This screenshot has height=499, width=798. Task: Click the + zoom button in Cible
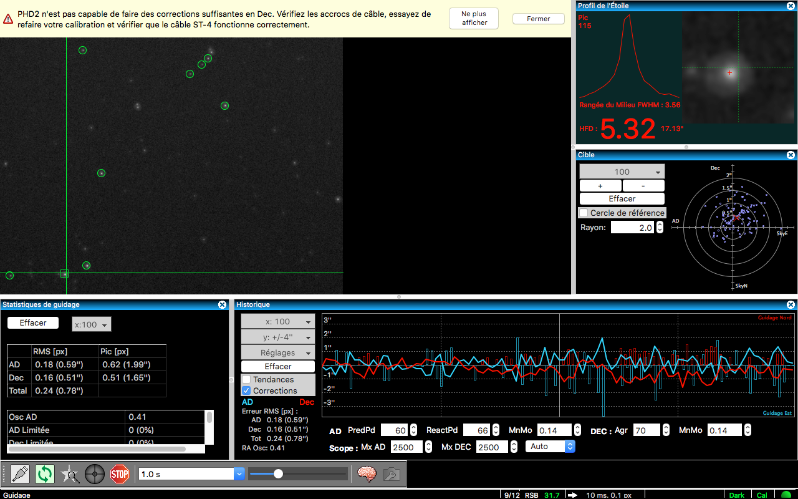tap(600, 186)
